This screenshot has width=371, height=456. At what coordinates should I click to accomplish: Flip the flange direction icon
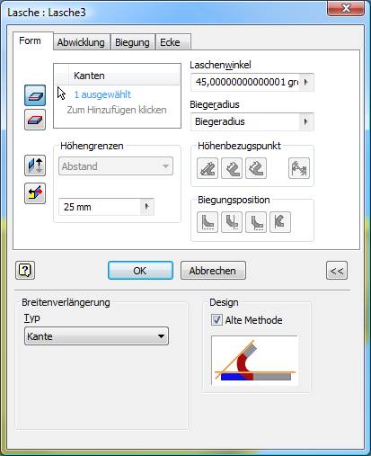pos(35,165)
